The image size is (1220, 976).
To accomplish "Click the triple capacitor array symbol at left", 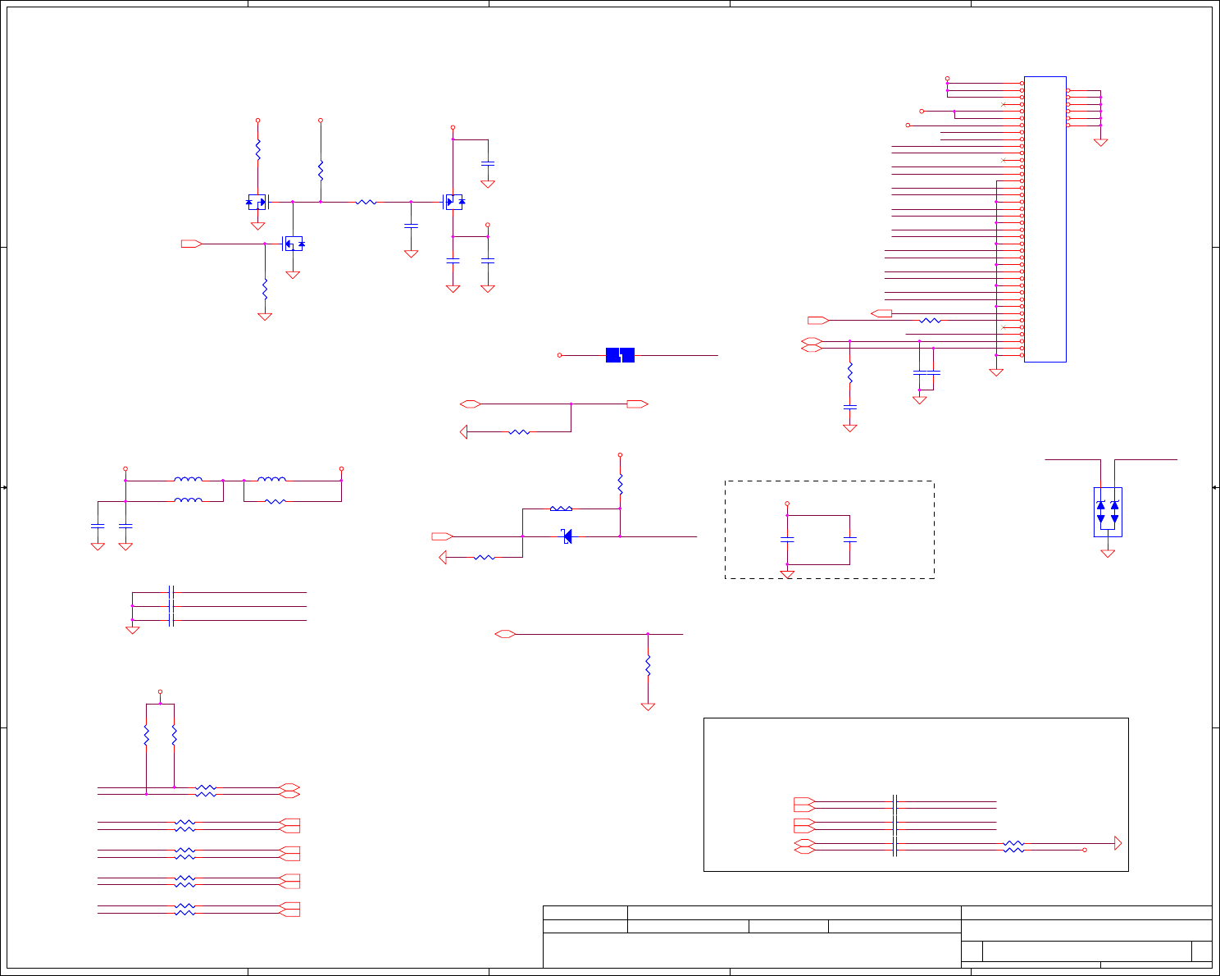I will [x=171, y=606].
